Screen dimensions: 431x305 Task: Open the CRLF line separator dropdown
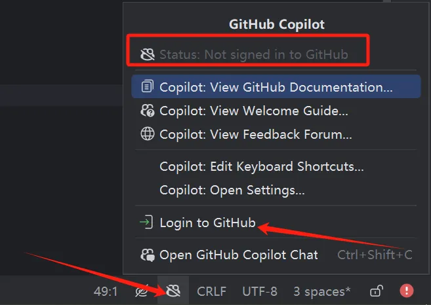[x=211, y=291]
